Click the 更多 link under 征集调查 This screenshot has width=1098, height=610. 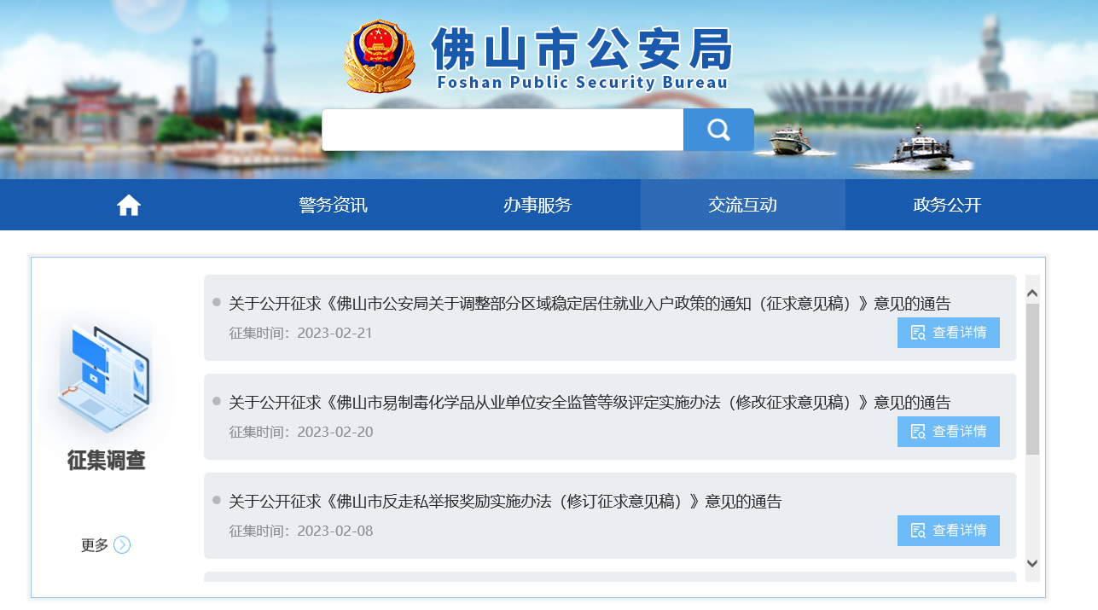tap(95, 545)
